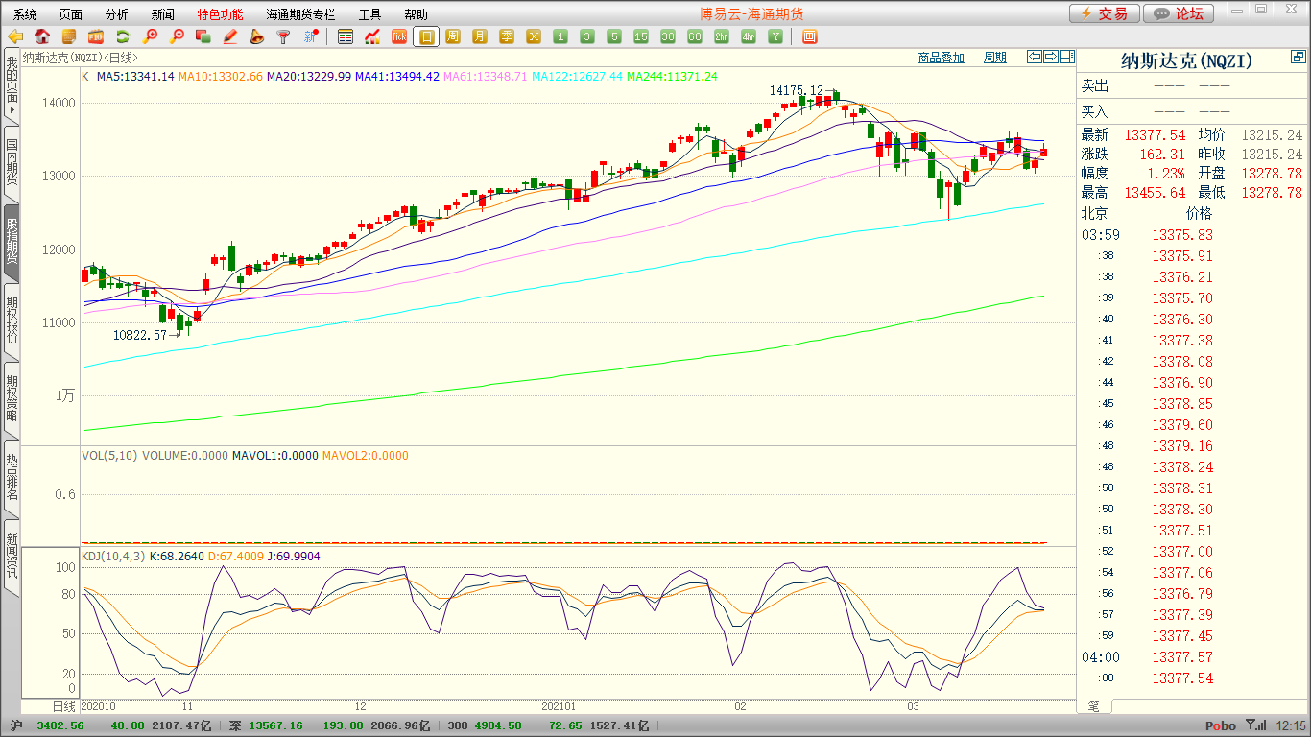Click the blue 新 news icon

[310, 36]
